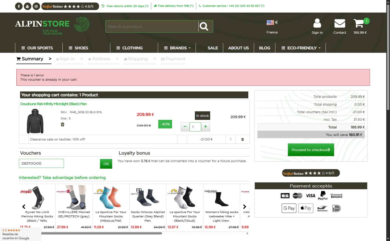Expand the BRANDS dropdown
The width and height of the screenshot is (390, 241).
point(177,48)
